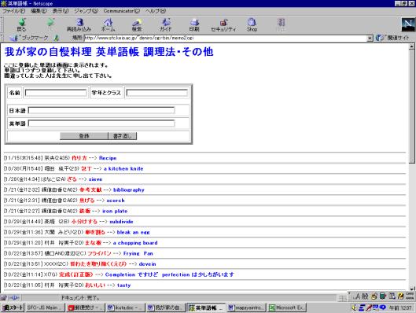Screen dimensions: 416x313
Task: Open the Help menu
Action: (x=156, y=11)
